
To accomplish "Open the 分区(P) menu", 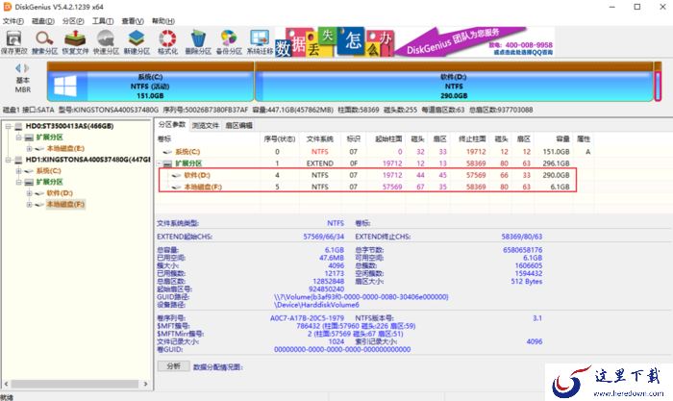I will click(73, 21).
